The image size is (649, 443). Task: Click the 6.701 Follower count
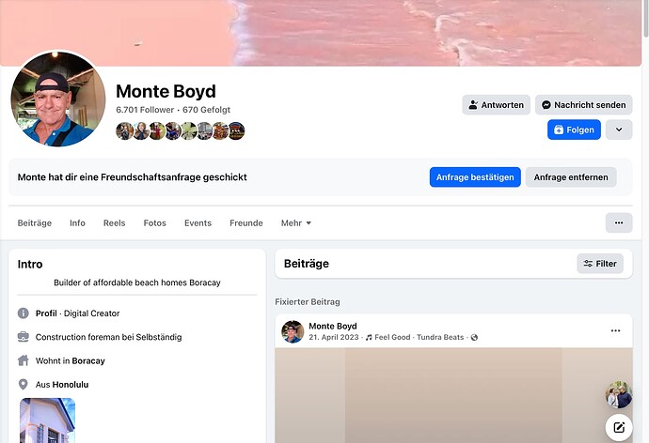pos(145,110)
